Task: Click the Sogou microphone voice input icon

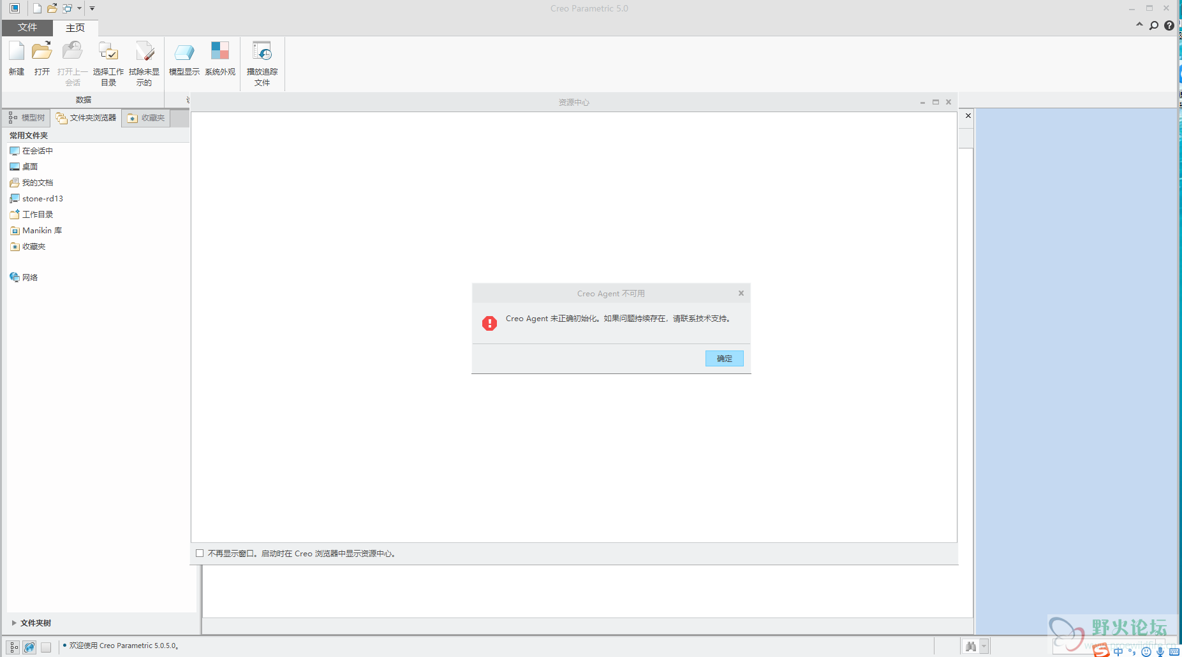Action: [1160, 651]
